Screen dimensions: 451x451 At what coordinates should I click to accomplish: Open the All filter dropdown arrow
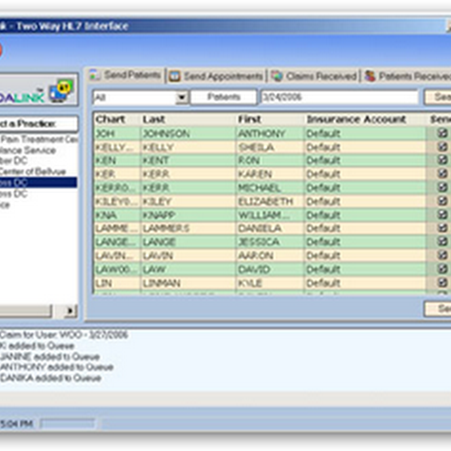182,98
